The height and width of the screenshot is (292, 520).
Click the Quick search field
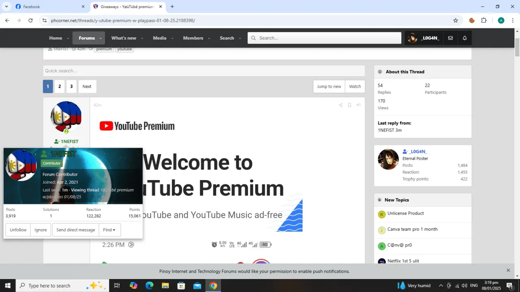[x=204, y=71]
